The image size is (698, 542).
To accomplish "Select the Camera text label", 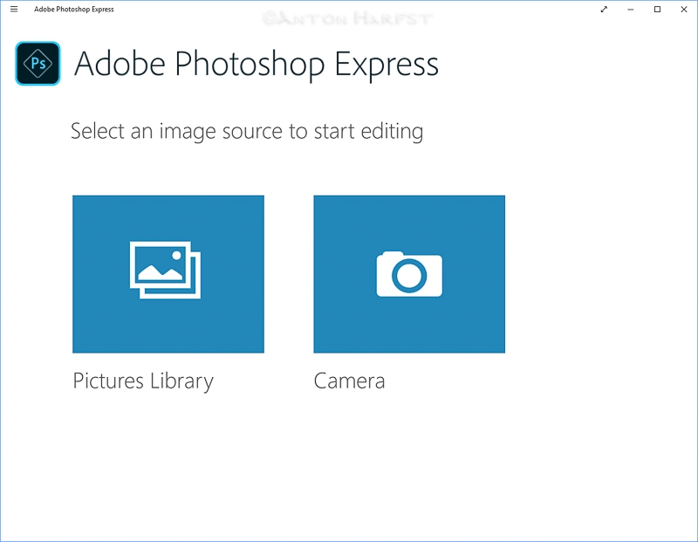I will point(349,381).
